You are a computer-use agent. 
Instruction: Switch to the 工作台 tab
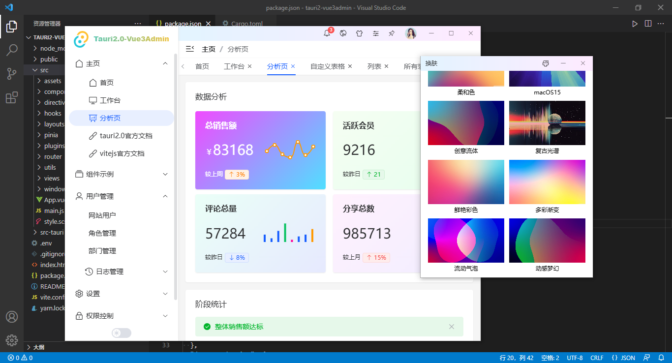pos(235,66)
